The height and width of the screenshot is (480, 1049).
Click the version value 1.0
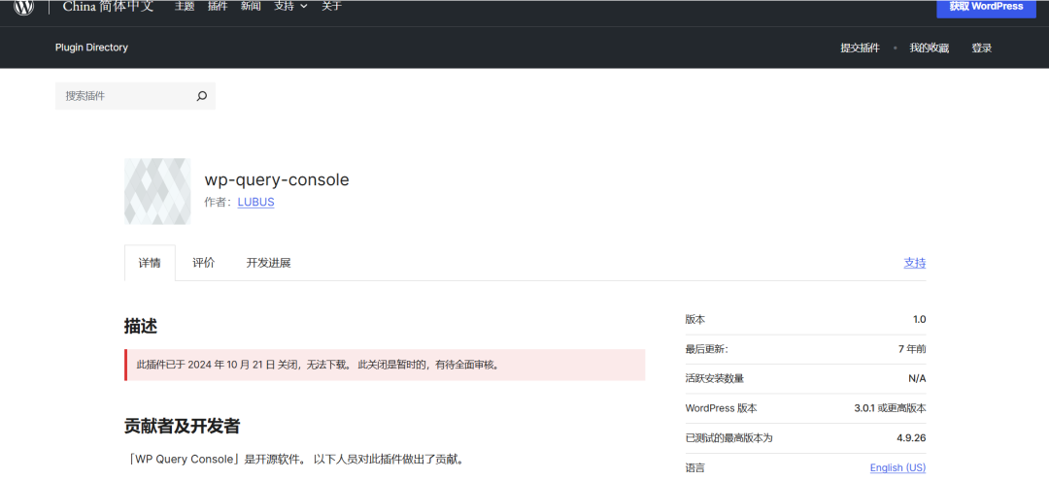(x=919, y=319)
